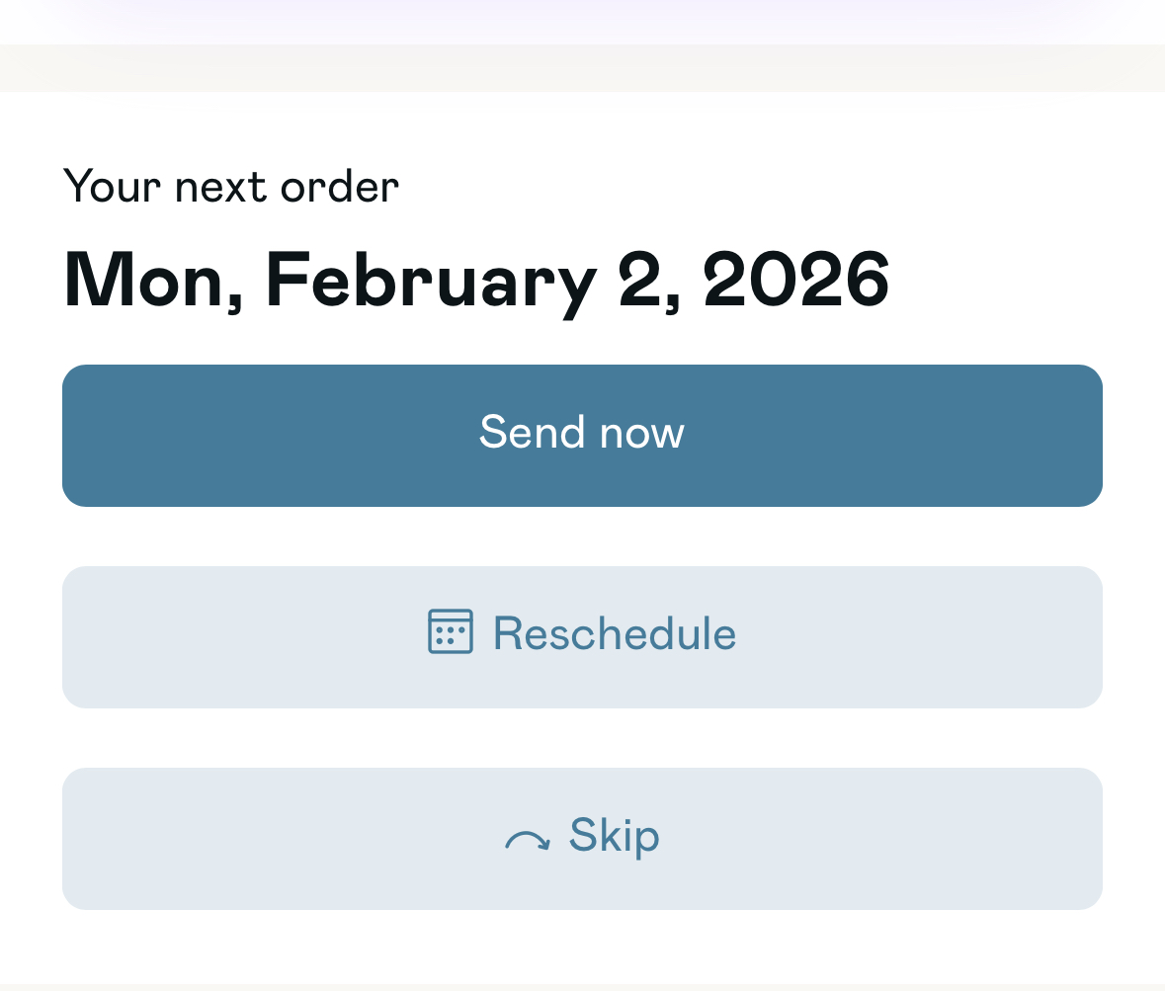This screenshot has width=1165, height=991.
Task: Open the Reschedule option
Action: (582, 636)
